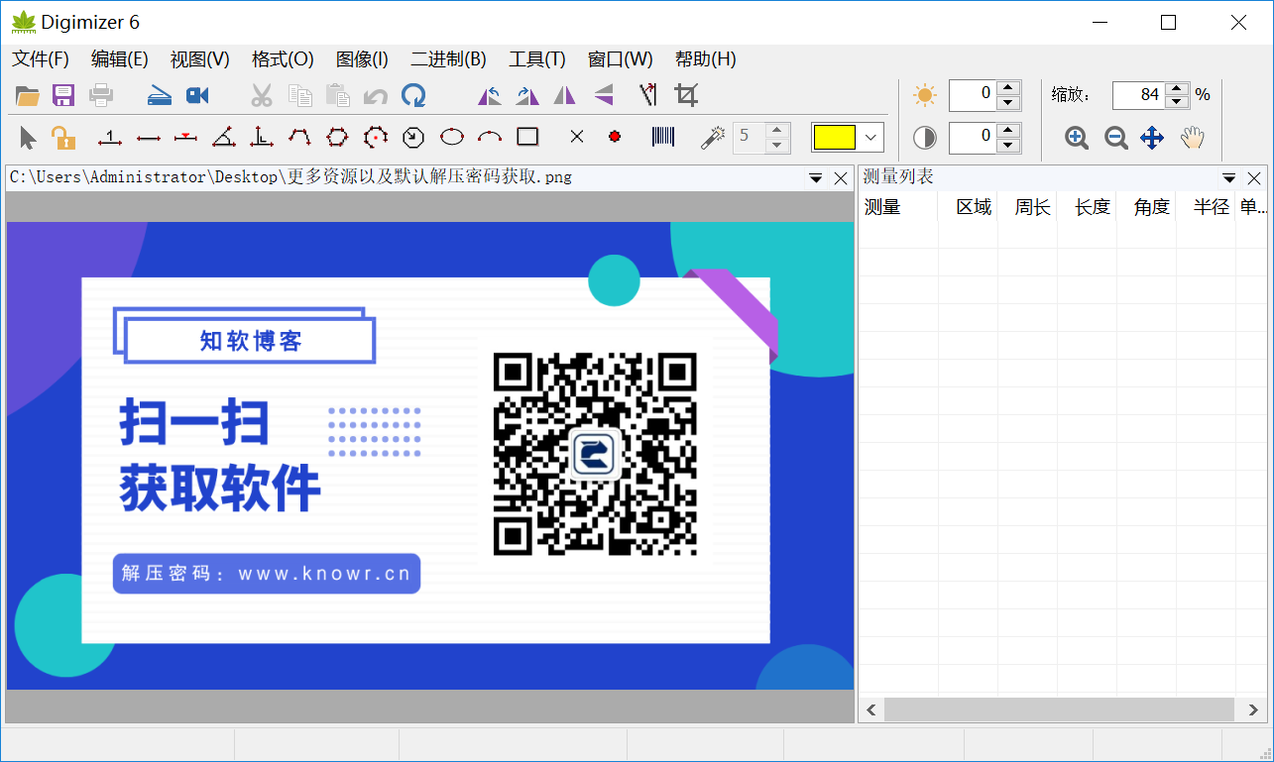Save using the purple floppy disk icon

[x=63, y=95]
